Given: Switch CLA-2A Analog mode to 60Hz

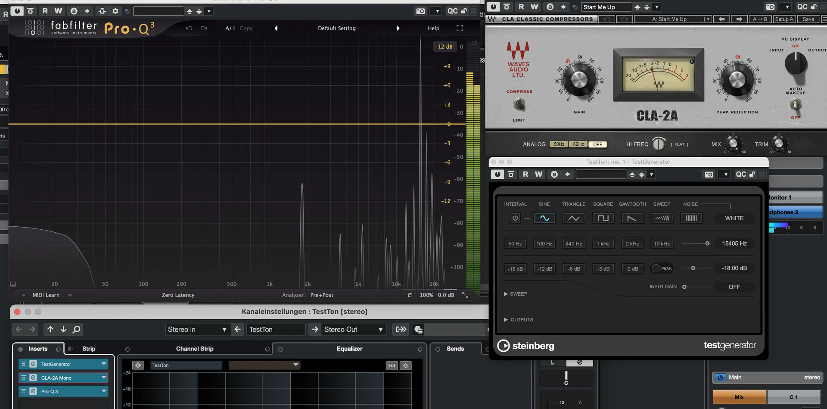Looking at the screenshot, I should tap(578, 144).
